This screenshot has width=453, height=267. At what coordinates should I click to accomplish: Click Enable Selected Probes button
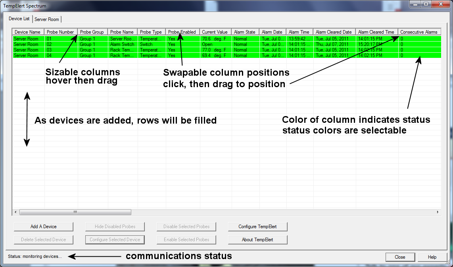[x=186, y=240]
